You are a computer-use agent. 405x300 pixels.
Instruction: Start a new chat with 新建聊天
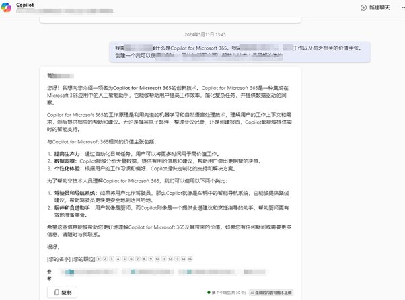tap(375, 8)
